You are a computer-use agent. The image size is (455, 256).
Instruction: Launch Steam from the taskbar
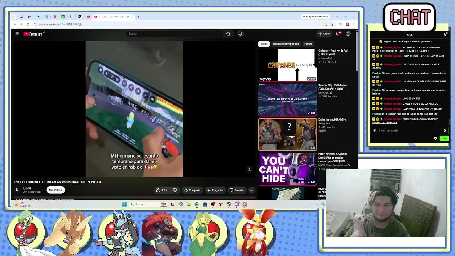coord(229,204)
